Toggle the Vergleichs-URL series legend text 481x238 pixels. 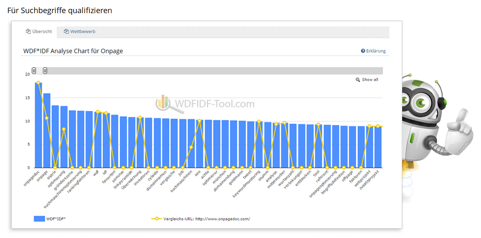coord(207,219)
